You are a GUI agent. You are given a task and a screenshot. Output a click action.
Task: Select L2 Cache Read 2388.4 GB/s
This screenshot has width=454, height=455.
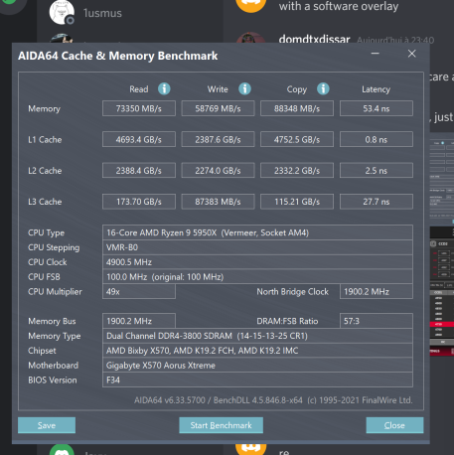pyautogui.click(x=139, y=171)
